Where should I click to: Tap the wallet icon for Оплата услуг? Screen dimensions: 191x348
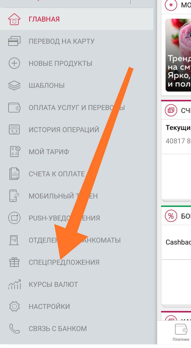(14, 108)
